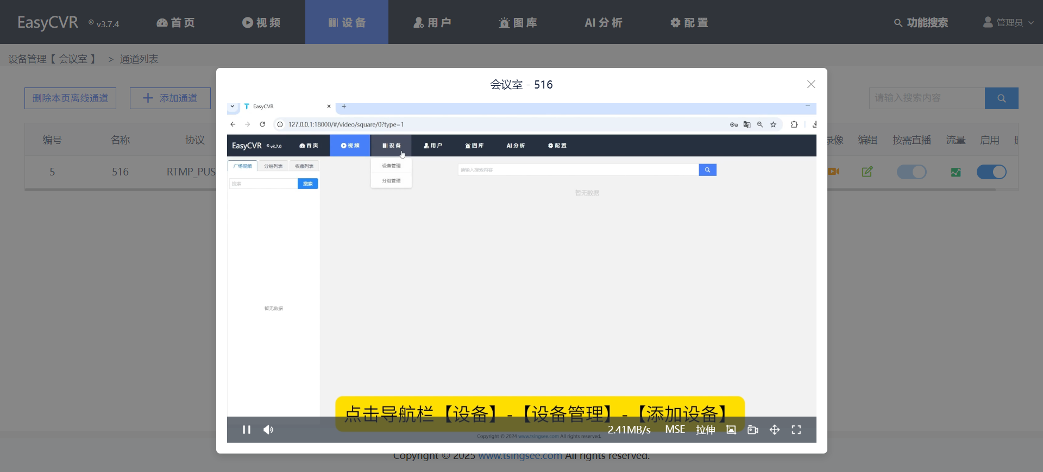Image resolution: width=1043 pixels, height=472 pixels.
Task: Toggle the 启用 enable switch
Action: pyautogui.click(x=991, y=172)
